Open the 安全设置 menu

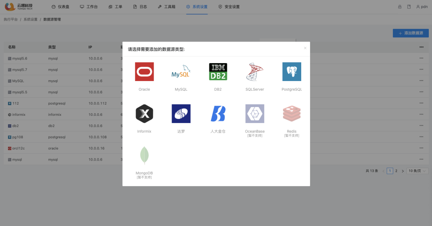click(229, 7)
